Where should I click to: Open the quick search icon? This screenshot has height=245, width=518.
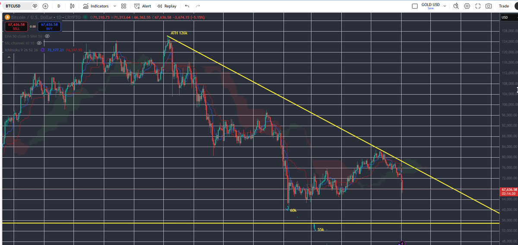[x=457, y=6]
